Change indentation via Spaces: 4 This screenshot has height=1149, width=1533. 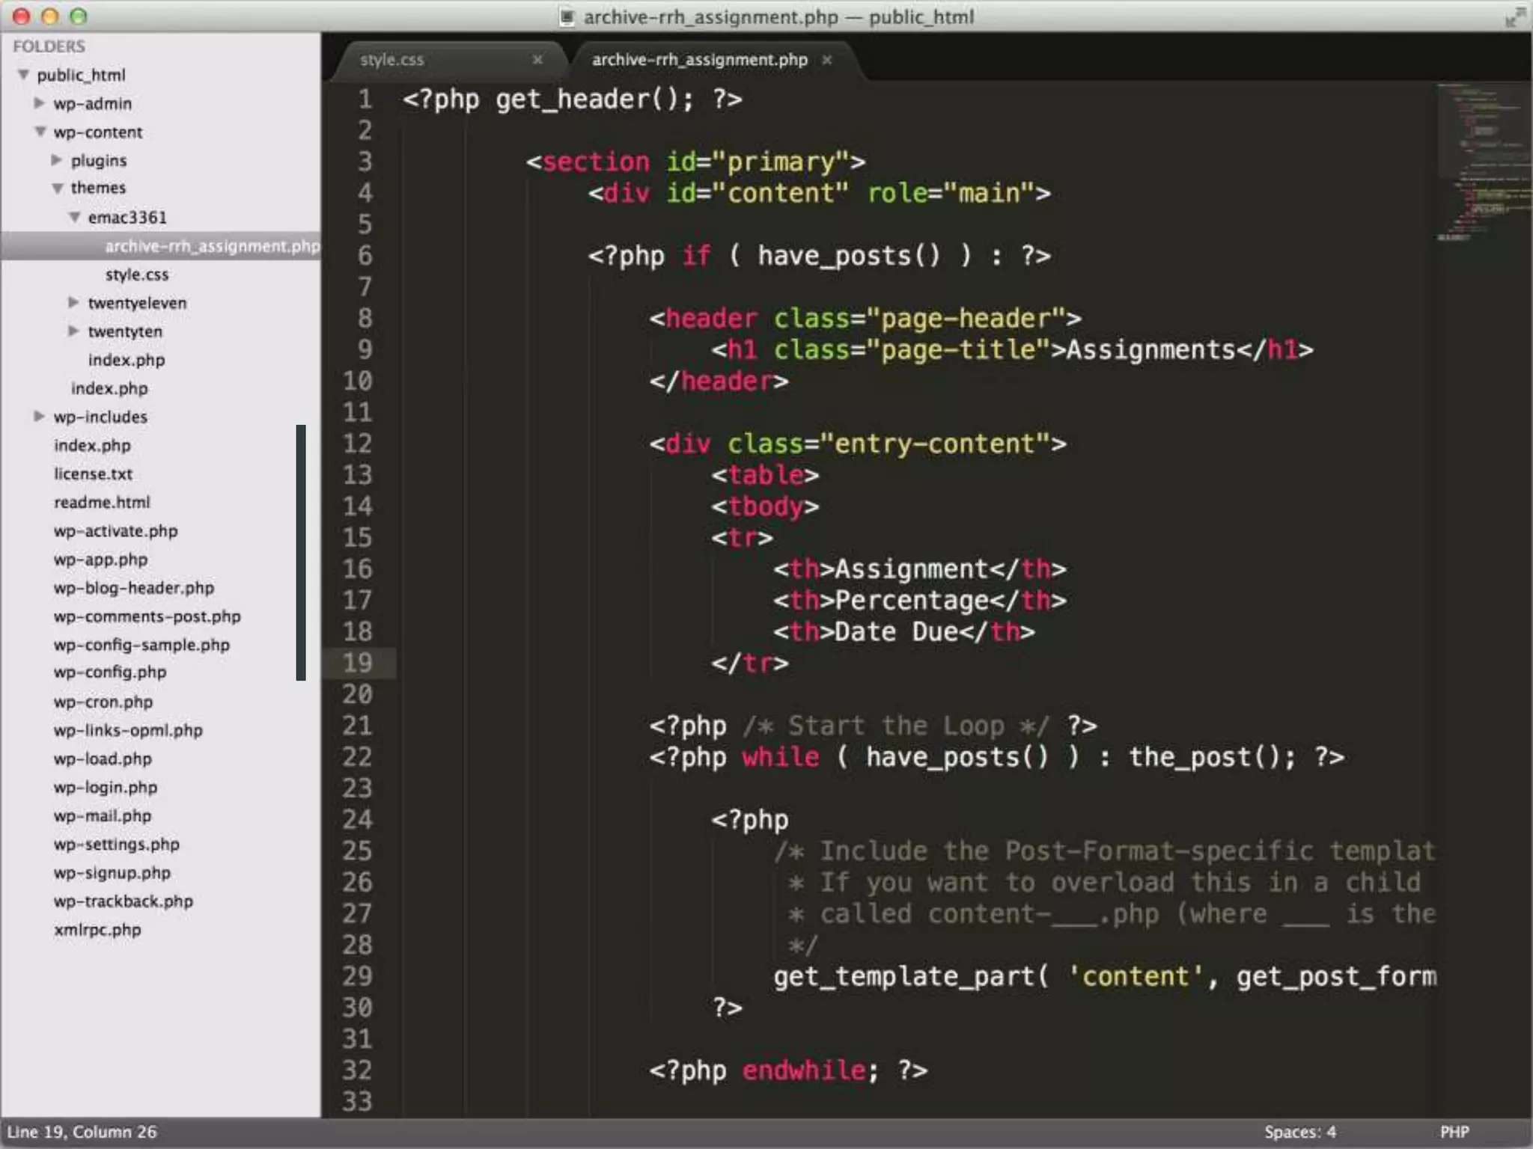click(x=1299, y=1132)
